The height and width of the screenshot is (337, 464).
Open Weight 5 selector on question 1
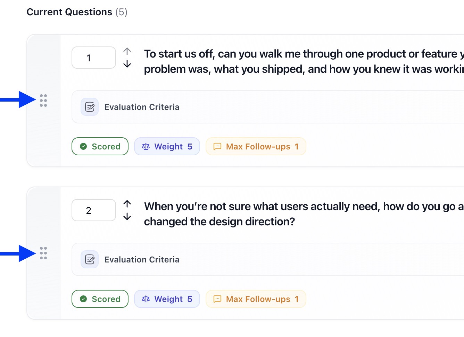pyautogui.click(x=167, y=146)
